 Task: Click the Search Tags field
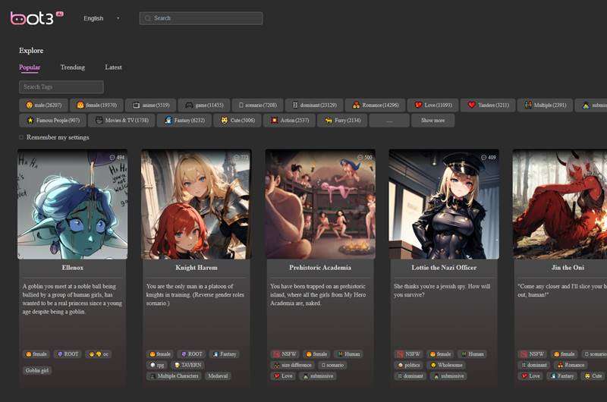[61, 86]
